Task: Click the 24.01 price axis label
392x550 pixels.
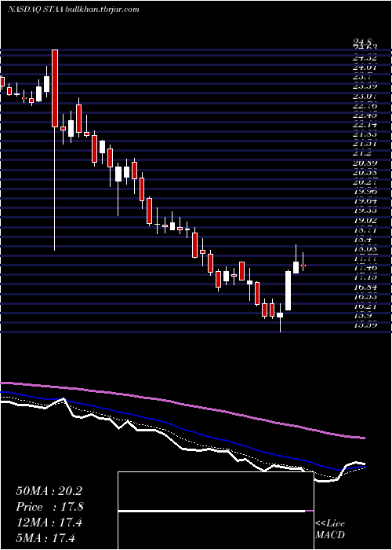Action: (365, 68)
